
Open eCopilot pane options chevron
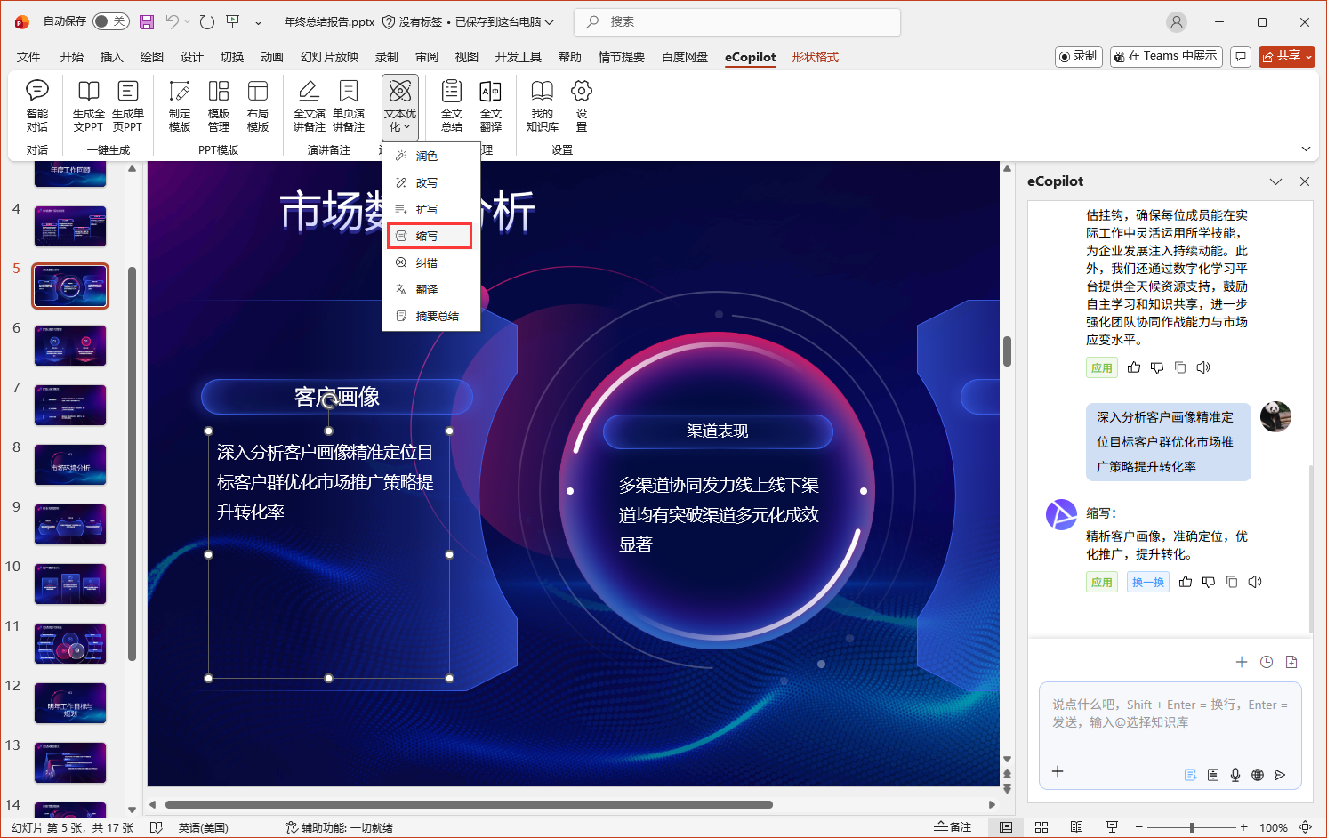tap(1275, 181)
